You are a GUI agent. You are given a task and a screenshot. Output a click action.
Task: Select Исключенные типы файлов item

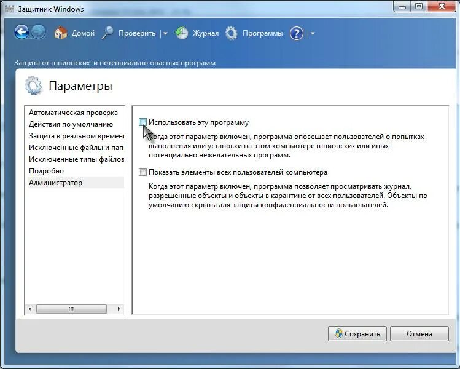(76, 159)
